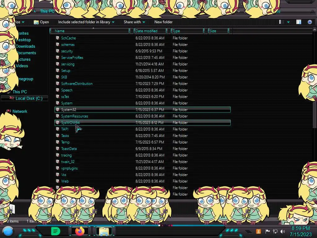This screenshot has height=238, width=317.
Task: Select the SoftwareDistribution folder name
Action: pyautogui.click(x=77, y=83)
